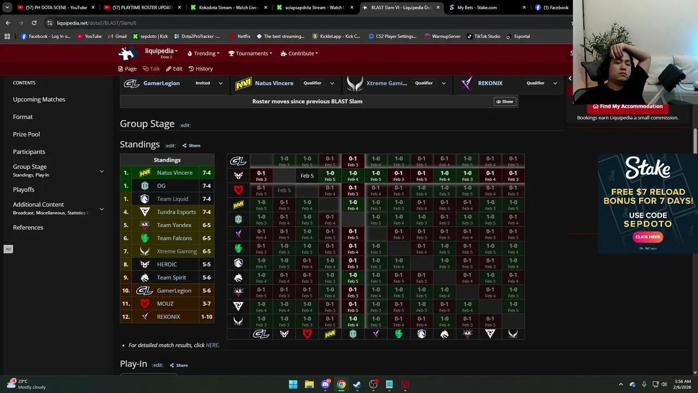
Task: Show roster moves since previous BLAST Slam
Action: [504, 102]
